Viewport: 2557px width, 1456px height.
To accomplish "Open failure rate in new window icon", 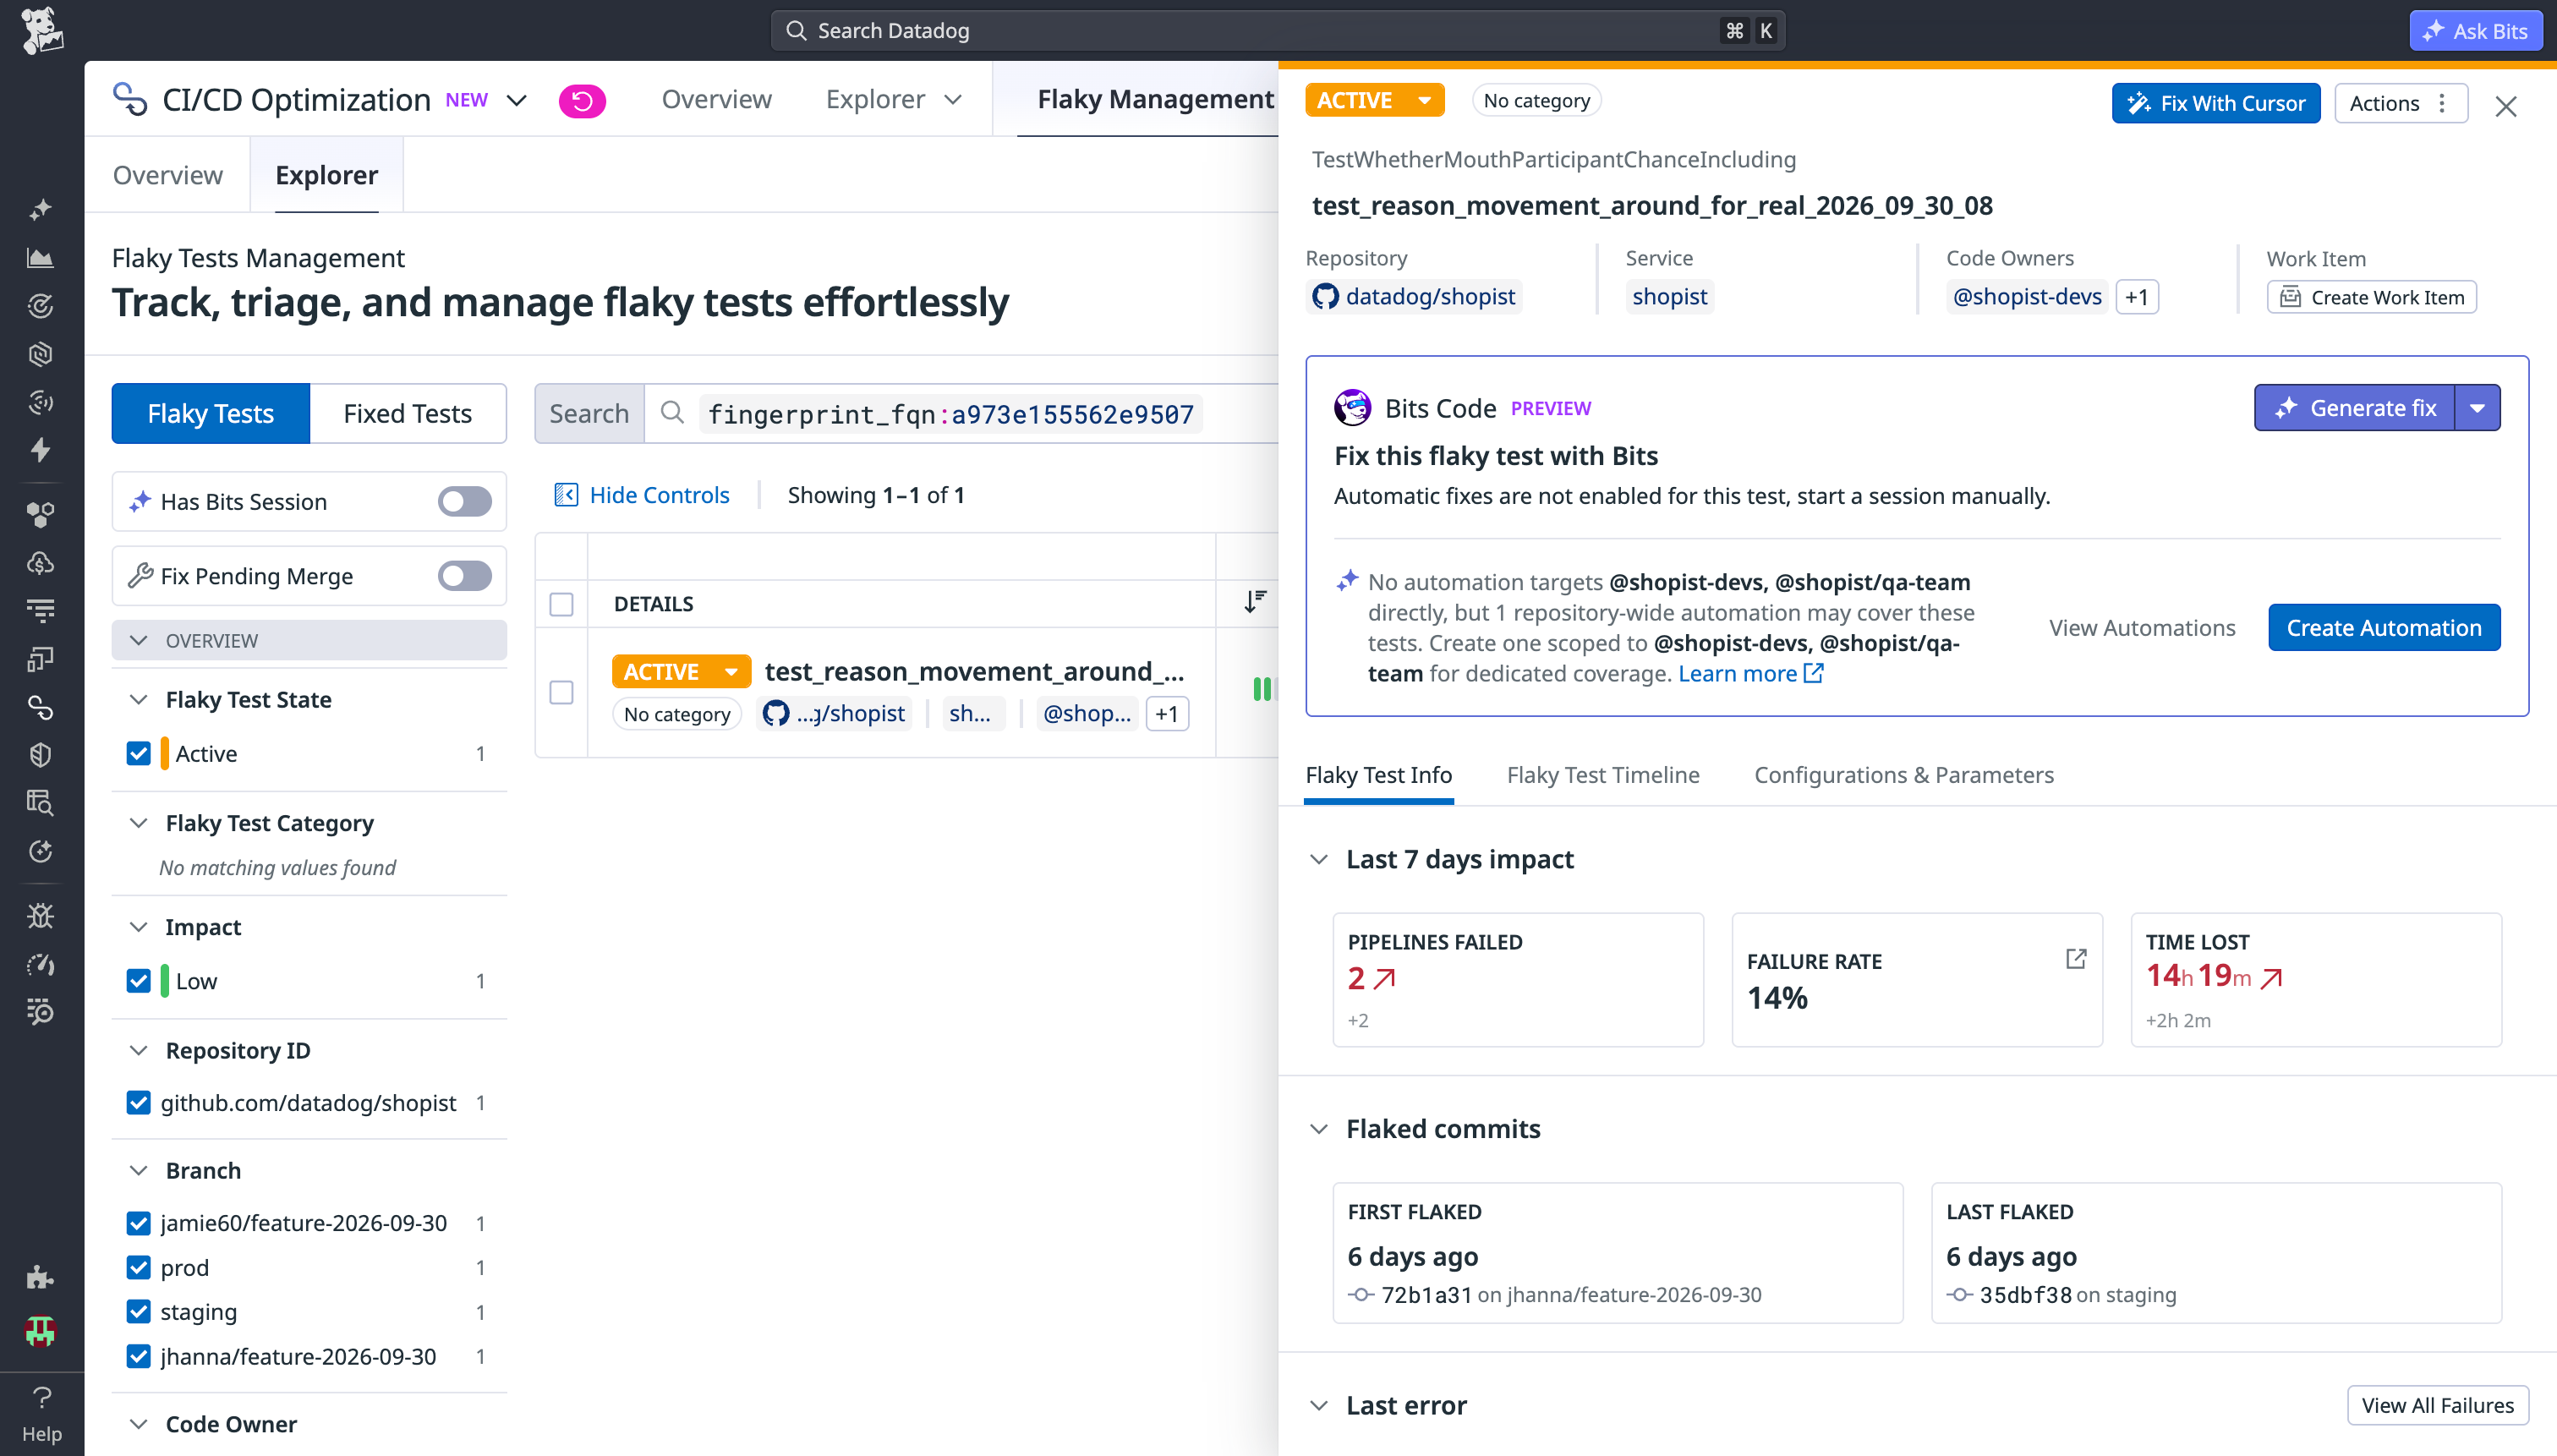I will tap(2076, 958).
